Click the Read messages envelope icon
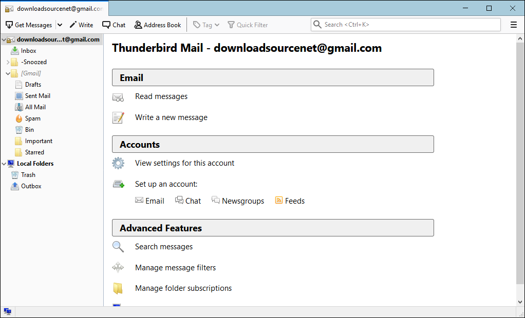Screen dimensions: 525x318 click(118, 97)
